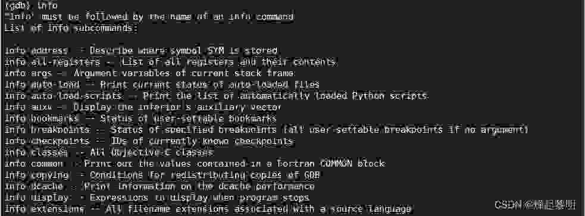Click the 'info common' line
This screenshot has height=216, width=585.
pos(195,164)
